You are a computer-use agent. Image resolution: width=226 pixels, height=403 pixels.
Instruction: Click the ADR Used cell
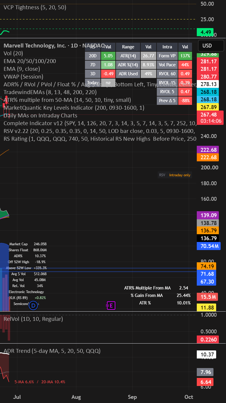point(128,73)
